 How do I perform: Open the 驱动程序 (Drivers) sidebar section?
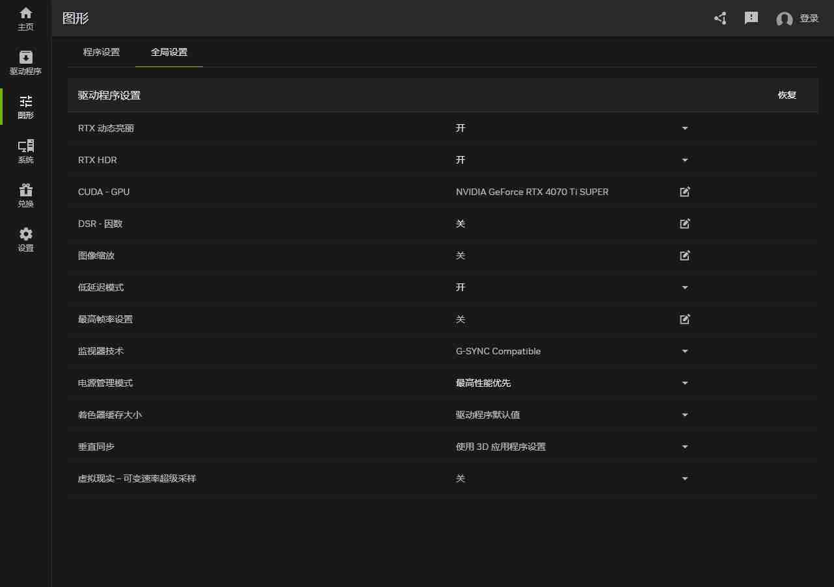pyautogui.click(x=25, y=62)
